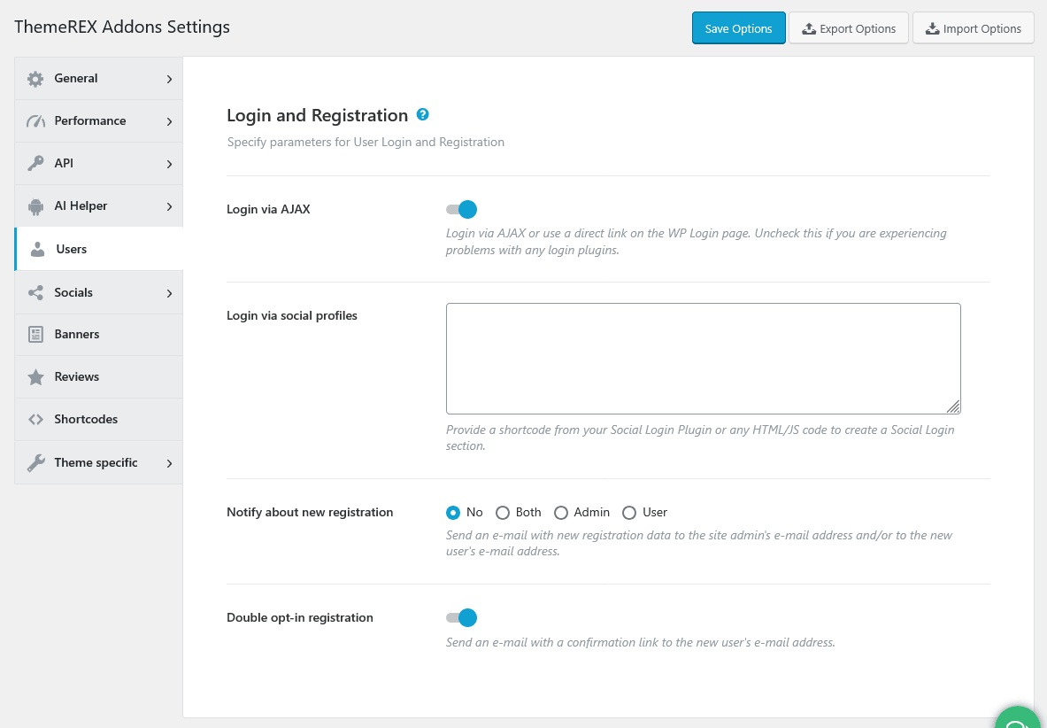Expand the General section chevron
Screen dimensions: 1047x728
coord(170,79)
